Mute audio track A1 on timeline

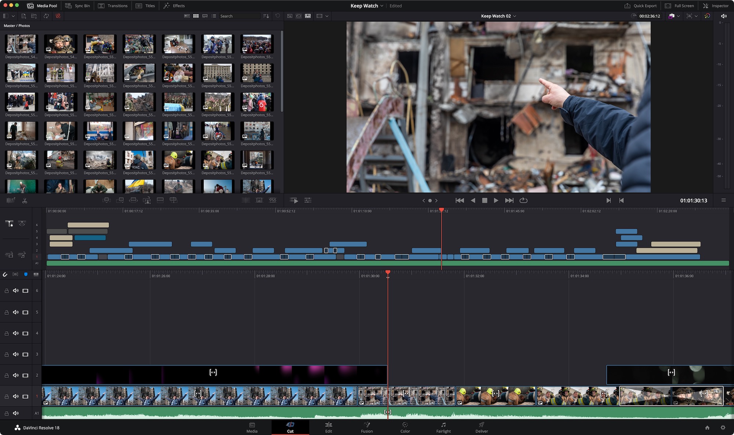click(x=15, y=413)
